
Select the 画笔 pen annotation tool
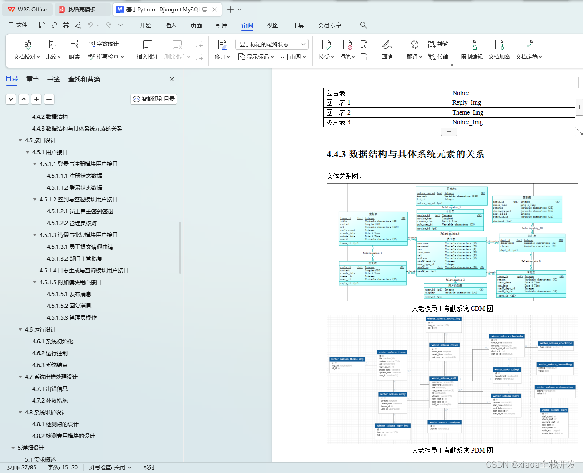coord(387,49)
